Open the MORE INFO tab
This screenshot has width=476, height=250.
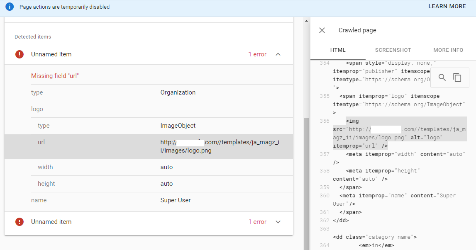(x=448, y=50)
